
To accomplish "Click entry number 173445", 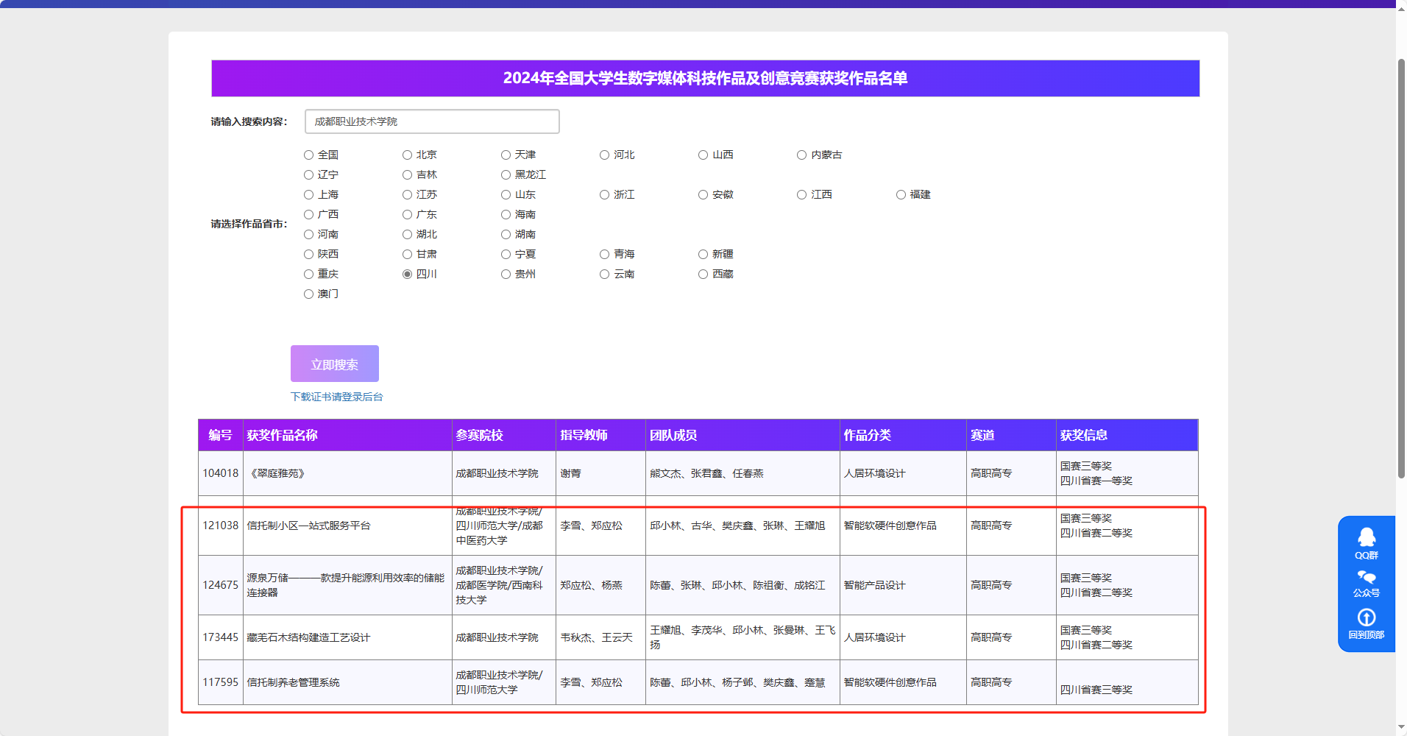I will coord(220,637).
